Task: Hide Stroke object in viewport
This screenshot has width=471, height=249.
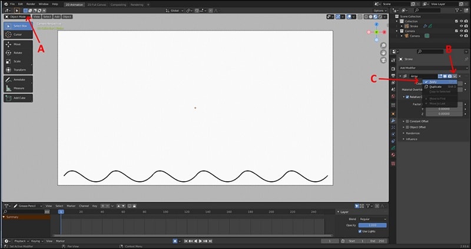Action: (x=462, y=26)
